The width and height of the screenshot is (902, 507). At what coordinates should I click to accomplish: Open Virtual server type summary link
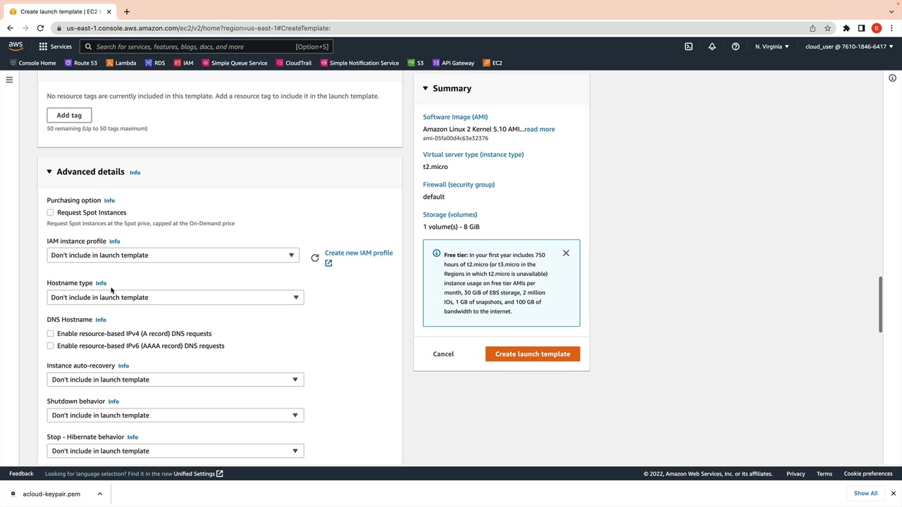click(x=474, y=154)
